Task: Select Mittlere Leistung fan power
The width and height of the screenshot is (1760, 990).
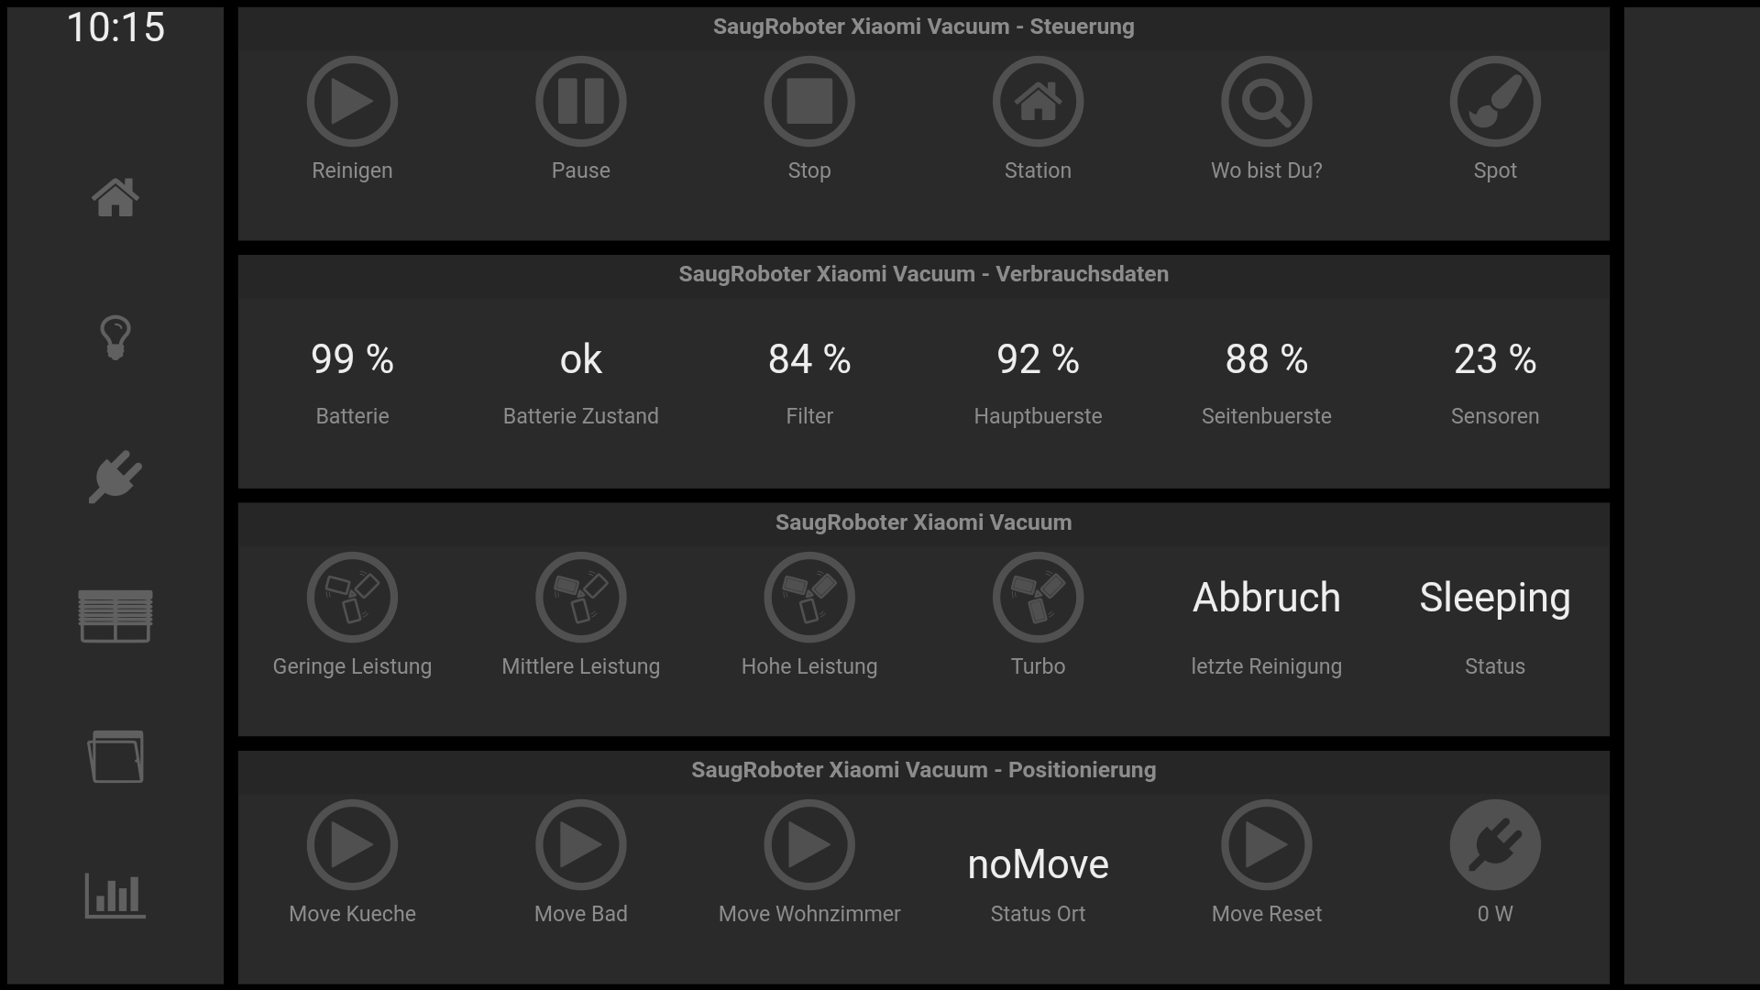Action: 580,598
